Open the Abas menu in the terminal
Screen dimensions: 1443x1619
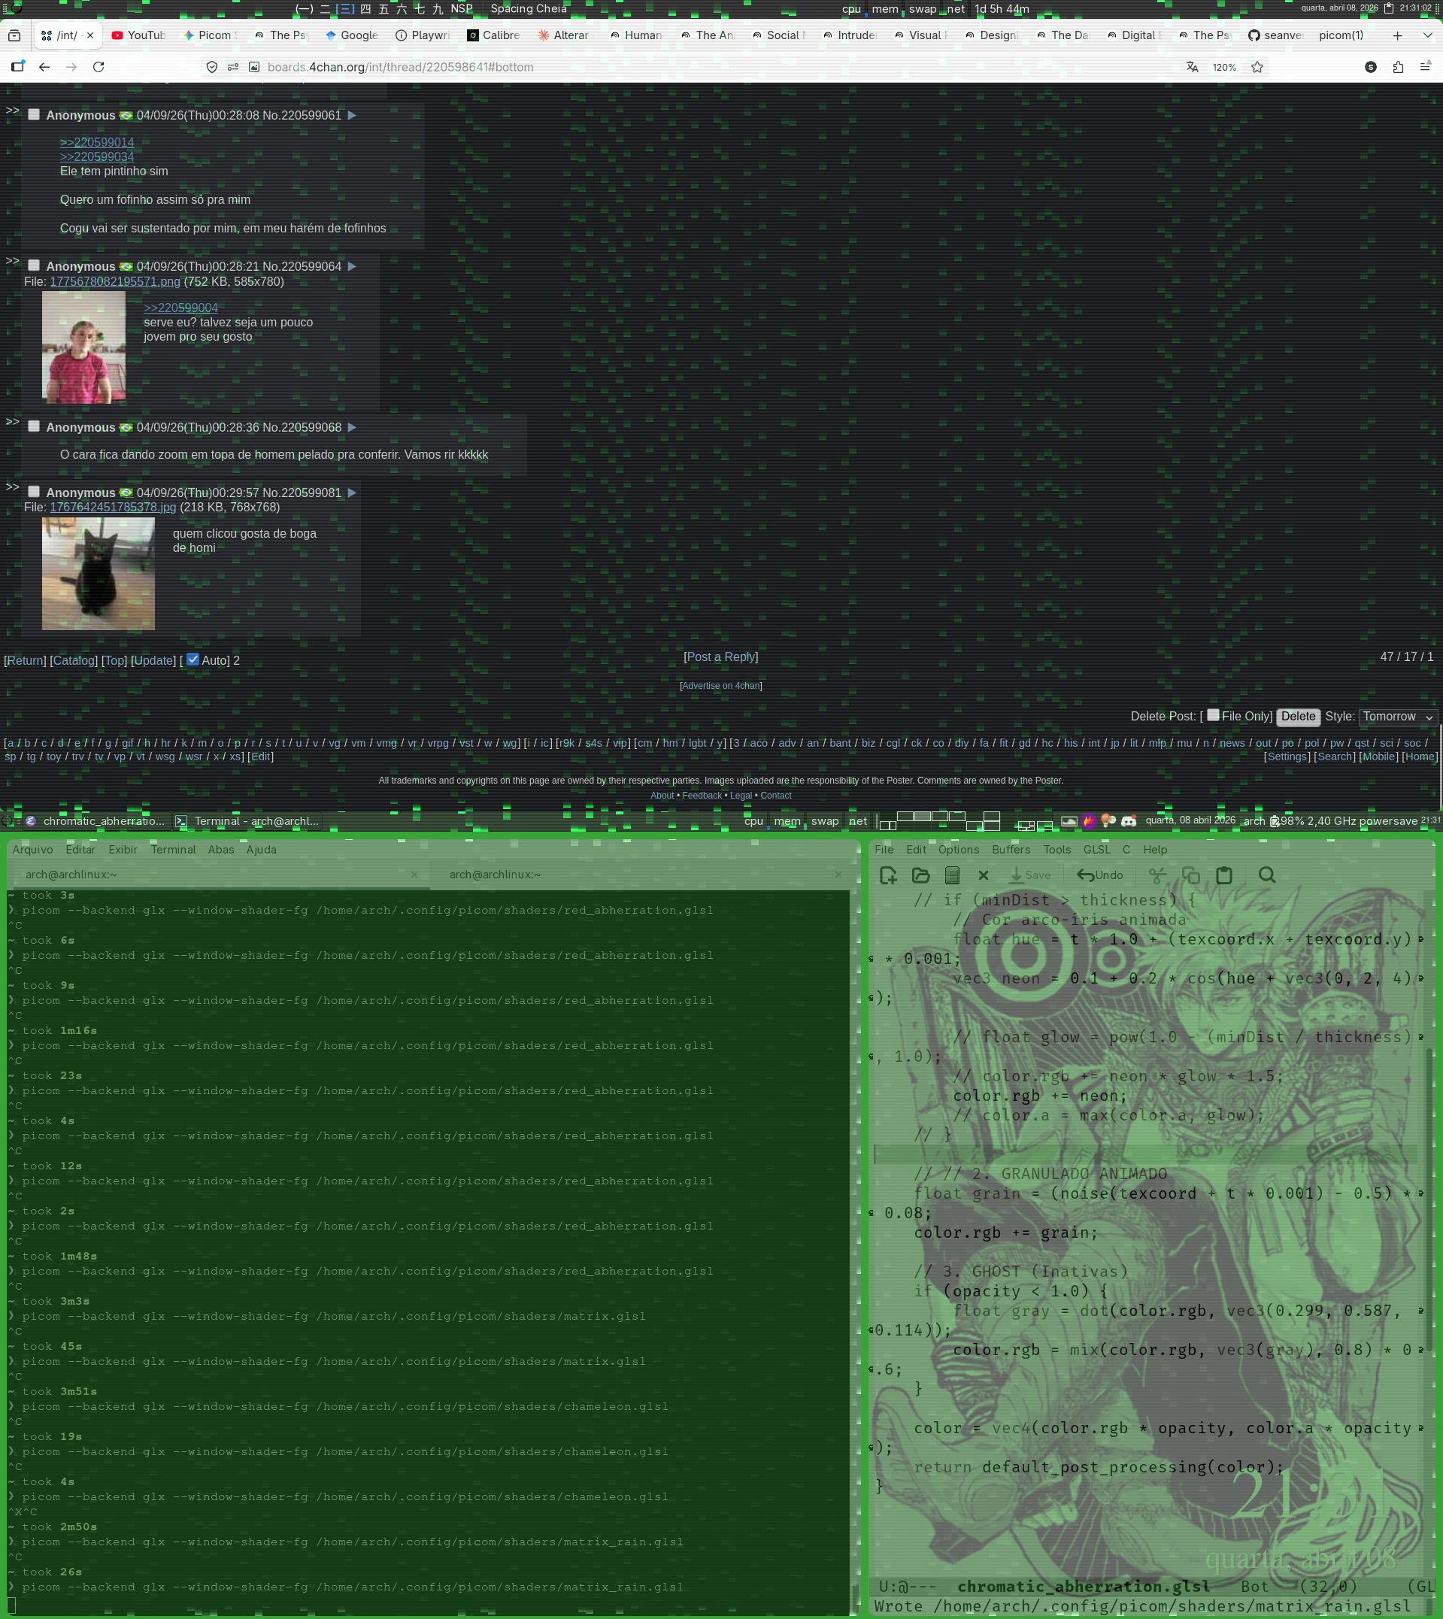[221, 849]
